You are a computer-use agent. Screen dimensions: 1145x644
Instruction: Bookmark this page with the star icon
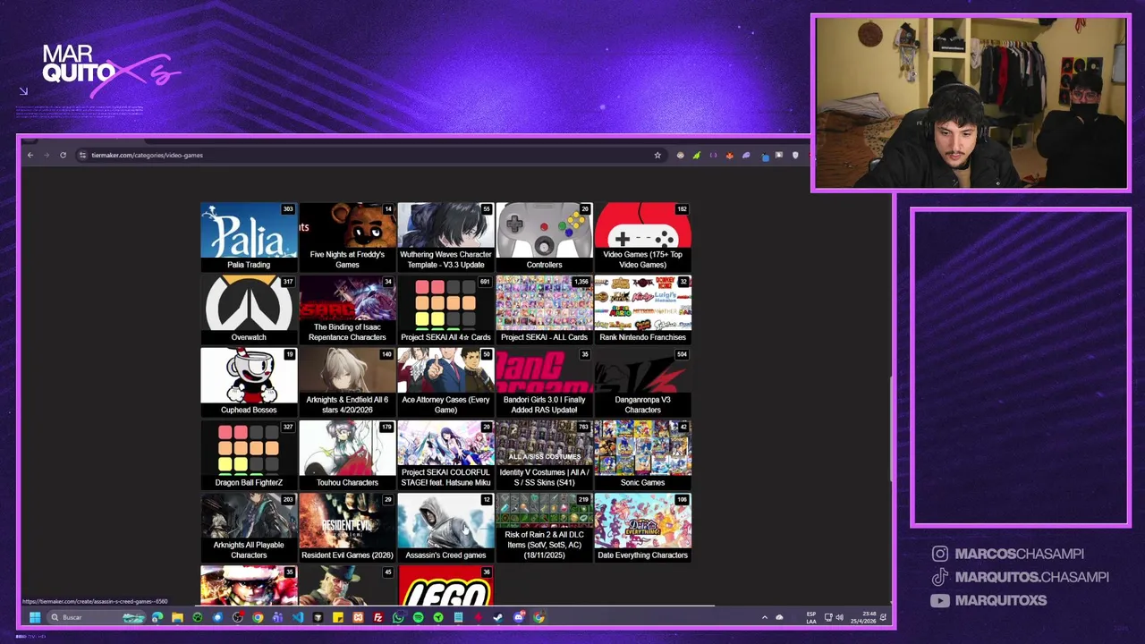tap(657, 155)
